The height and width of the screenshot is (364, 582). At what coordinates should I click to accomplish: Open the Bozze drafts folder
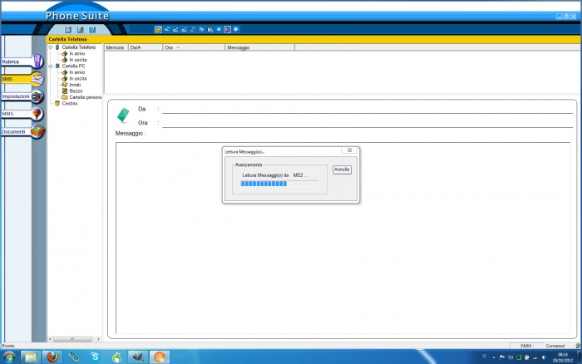[x=76, y=91]
